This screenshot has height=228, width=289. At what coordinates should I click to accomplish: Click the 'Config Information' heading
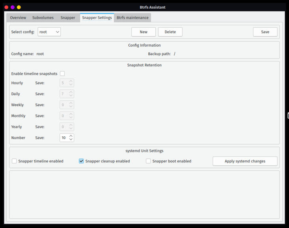coord(144,45)
